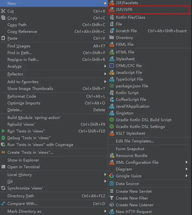
Task: Click the Debug 'Tests in views' bug icon
Action: pos(3,138)
